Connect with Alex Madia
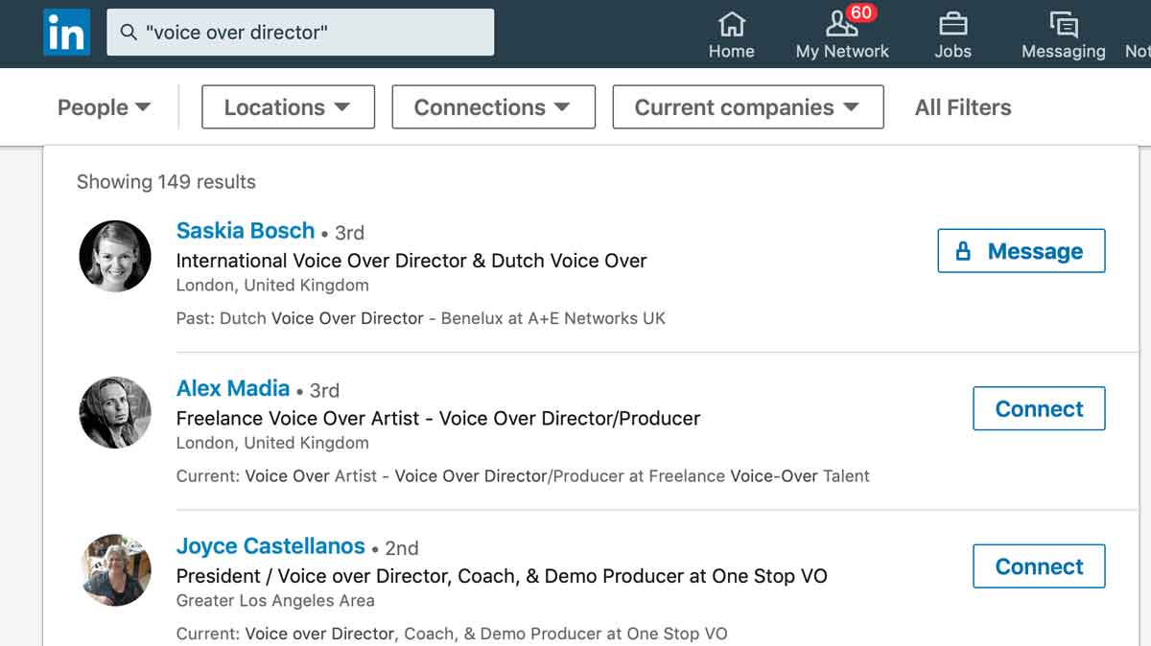This screenshot has height=646, width=1151. (x=1039, y=408)
